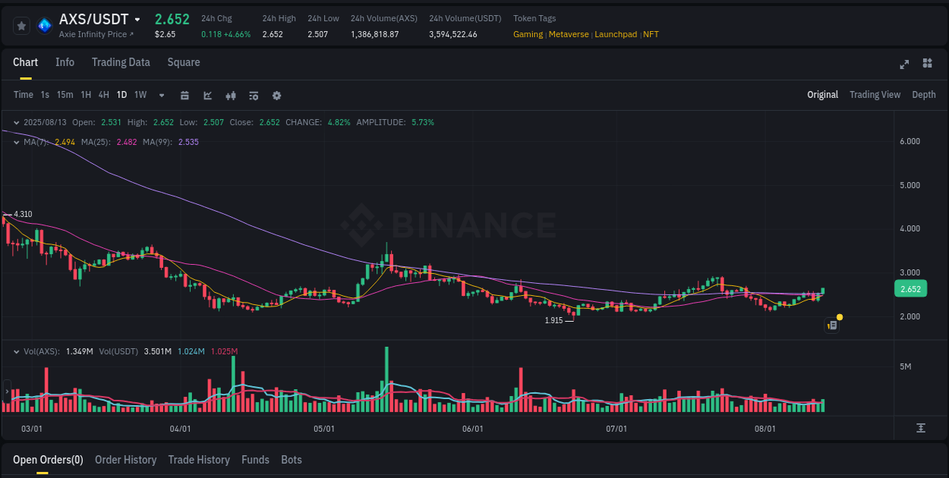Select the 2.652 price label on the axis
The image size is (949, 478).
click(x=910, y=288)
